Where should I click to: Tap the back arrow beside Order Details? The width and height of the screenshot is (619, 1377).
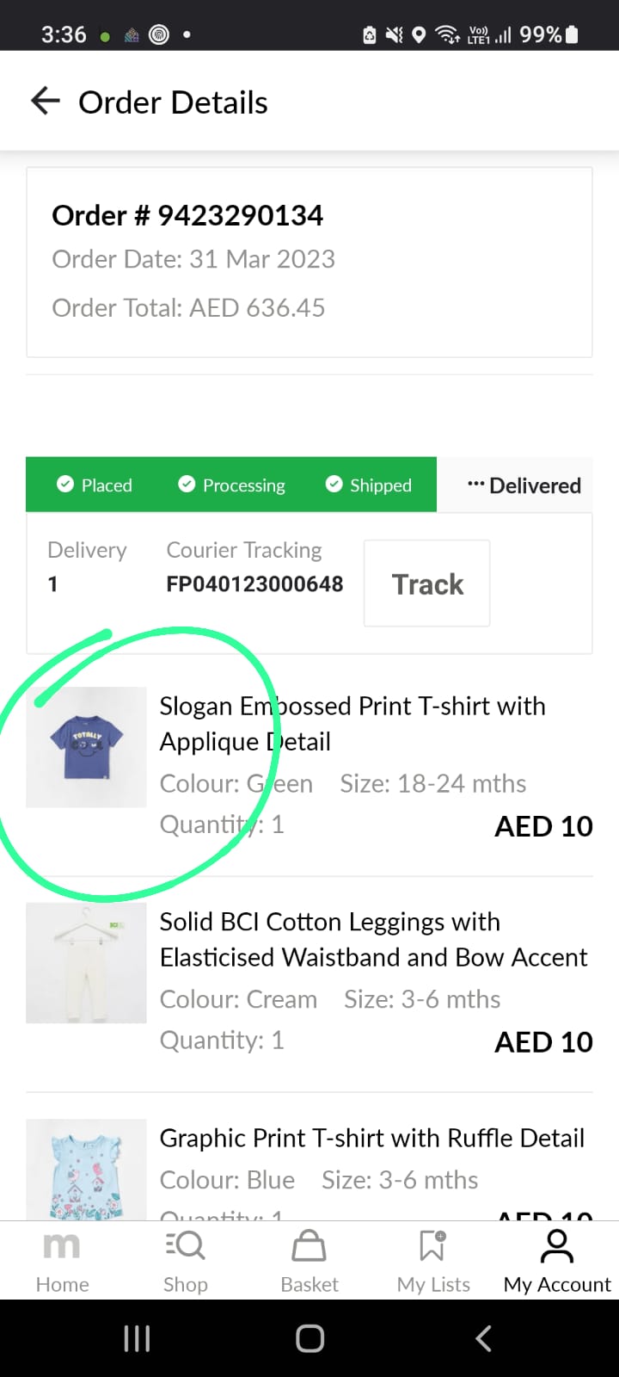(x=46, y=102)
